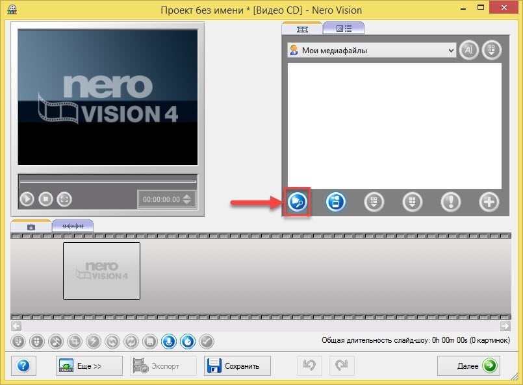Click the Nero Vision title bar app icon

(12, 9)
